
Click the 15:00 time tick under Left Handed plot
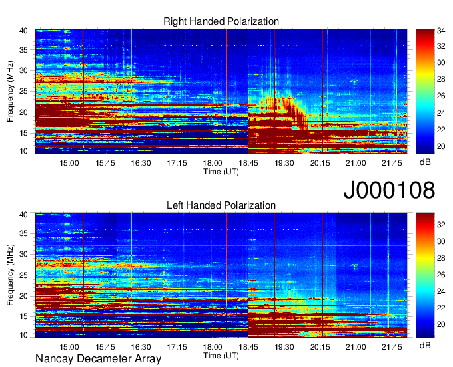[69, 347]
